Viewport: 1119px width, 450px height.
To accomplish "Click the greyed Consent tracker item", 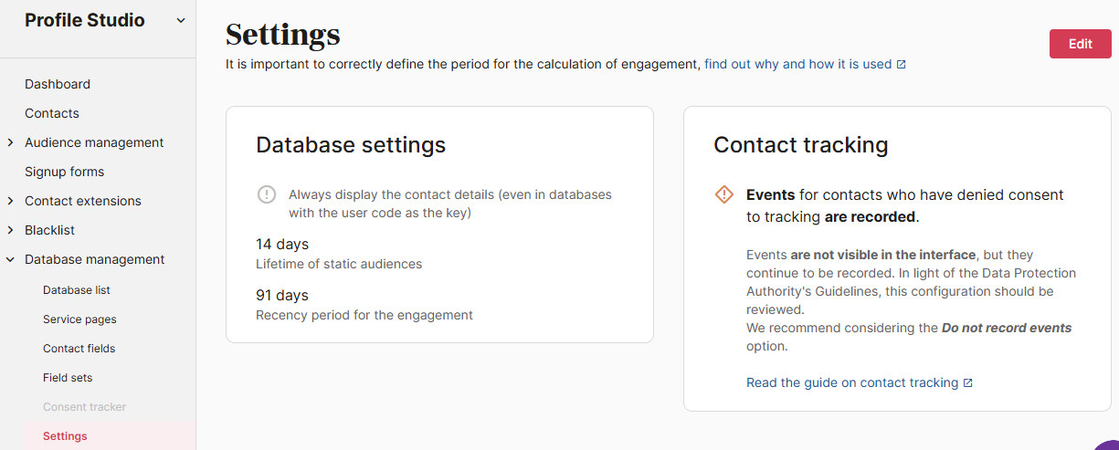I will tap(84, 407).
